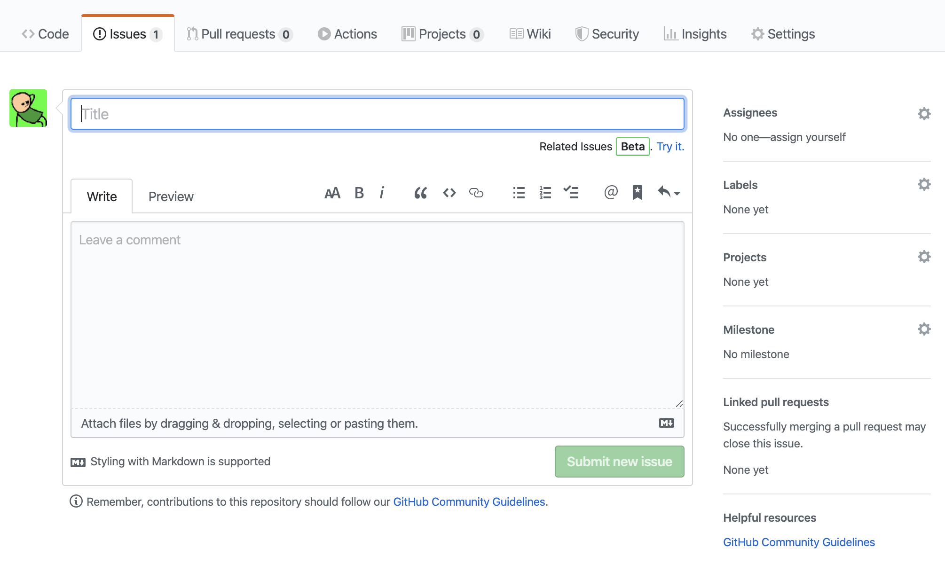Image resolution: width=945 pixels, height=564 pixels.
Task: Insert a bulleted list
Action: [519, 193]
